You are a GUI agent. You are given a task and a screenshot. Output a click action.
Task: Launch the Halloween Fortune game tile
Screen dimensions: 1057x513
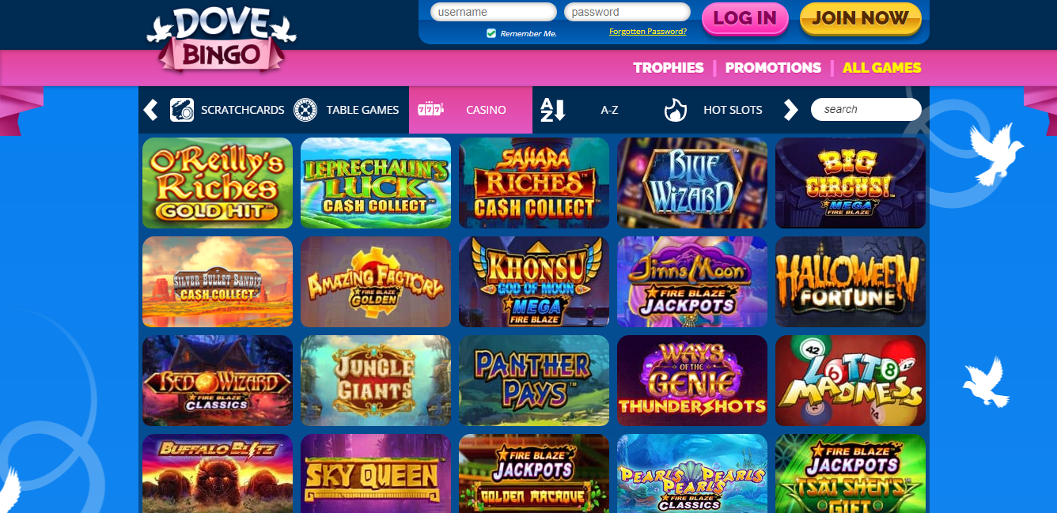[x=851, y=282]
